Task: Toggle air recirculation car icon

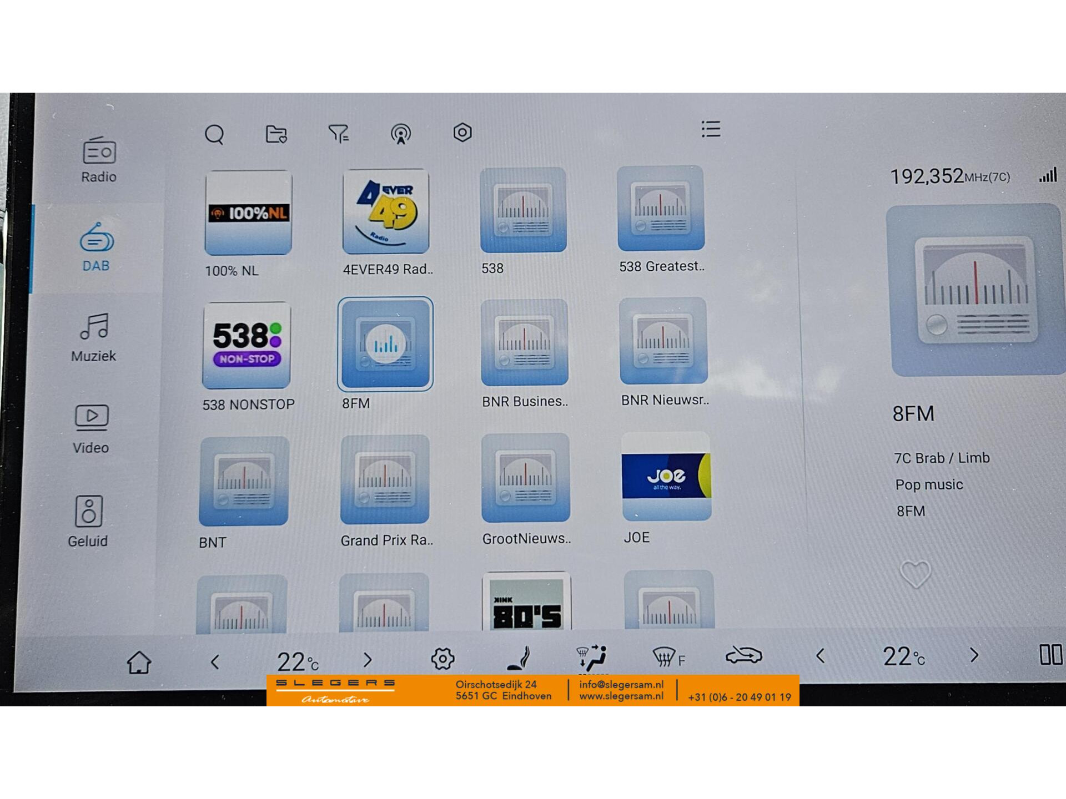Action: pos(744,656)
